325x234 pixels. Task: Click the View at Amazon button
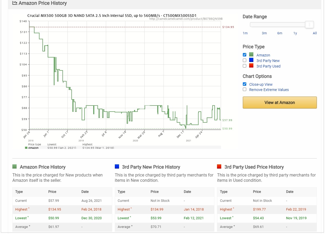[x=280, y=102]
